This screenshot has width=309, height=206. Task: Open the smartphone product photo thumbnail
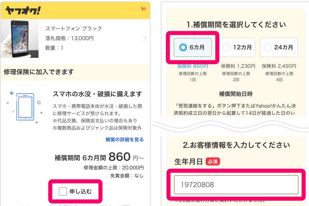click(20, 38)
